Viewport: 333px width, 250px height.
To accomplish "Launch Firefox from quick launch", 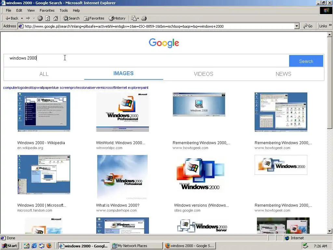I will [49, 246].
